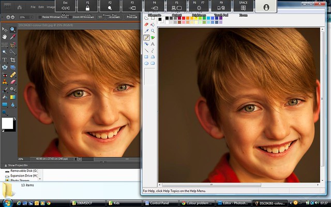
Task: Choose the Text tool in Paint toolbox
Action: (153, 45)
